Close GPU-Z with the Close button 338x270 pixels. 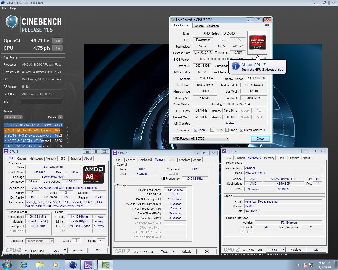[x=260, y=139]
